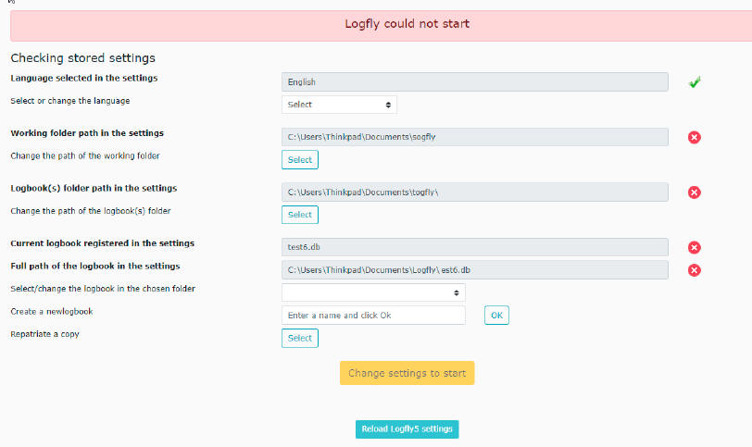Open the logbook selection dropdown in chosen folder
This screenshot has width=752, height=447.
373,292
